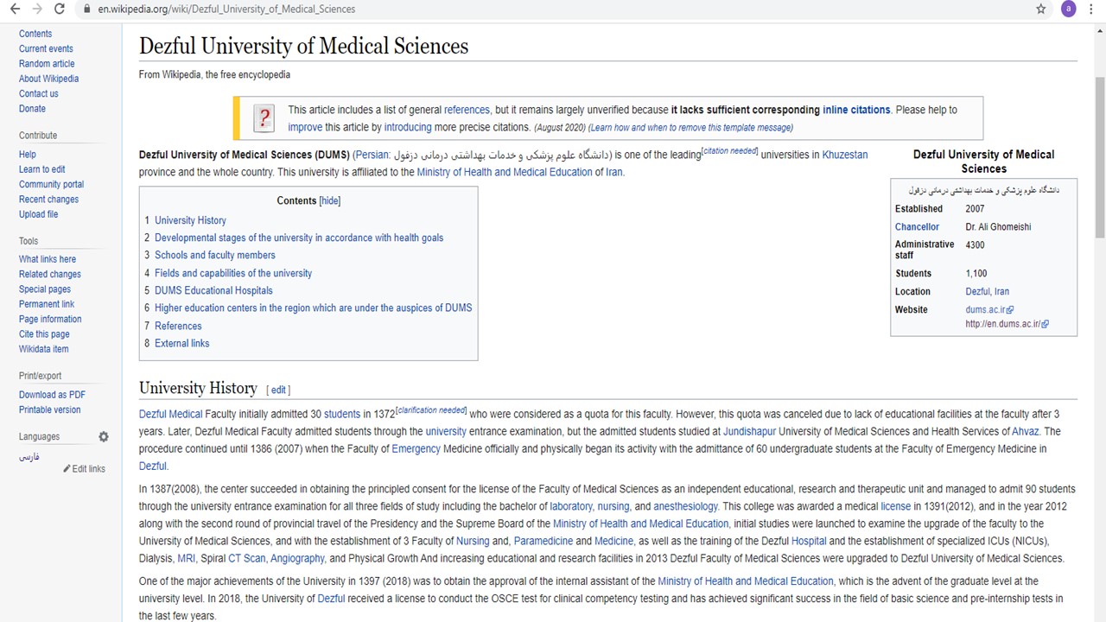This screenshot has height=622, width=1106.
Task: Bookmark this page with star icon
Action: (1040, 9)
